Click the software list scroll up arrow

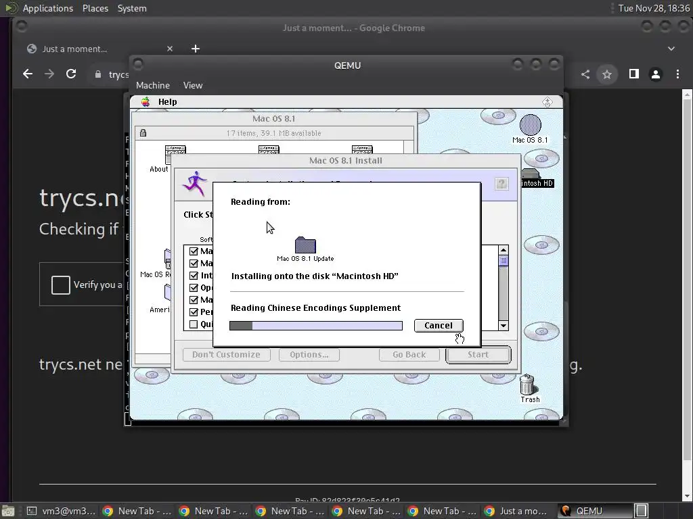coord(504,250)
